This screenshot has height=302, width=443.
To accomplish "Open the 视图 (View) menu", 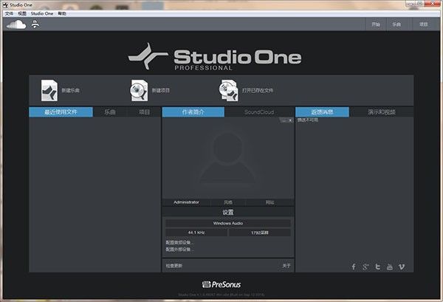I will click(x=22, y=13).
